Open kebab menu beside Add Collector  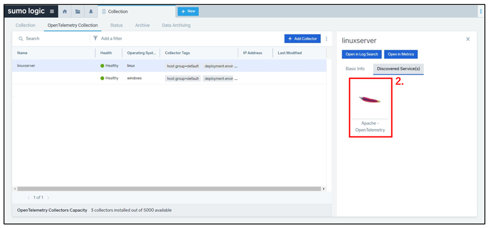pos(327,39)
